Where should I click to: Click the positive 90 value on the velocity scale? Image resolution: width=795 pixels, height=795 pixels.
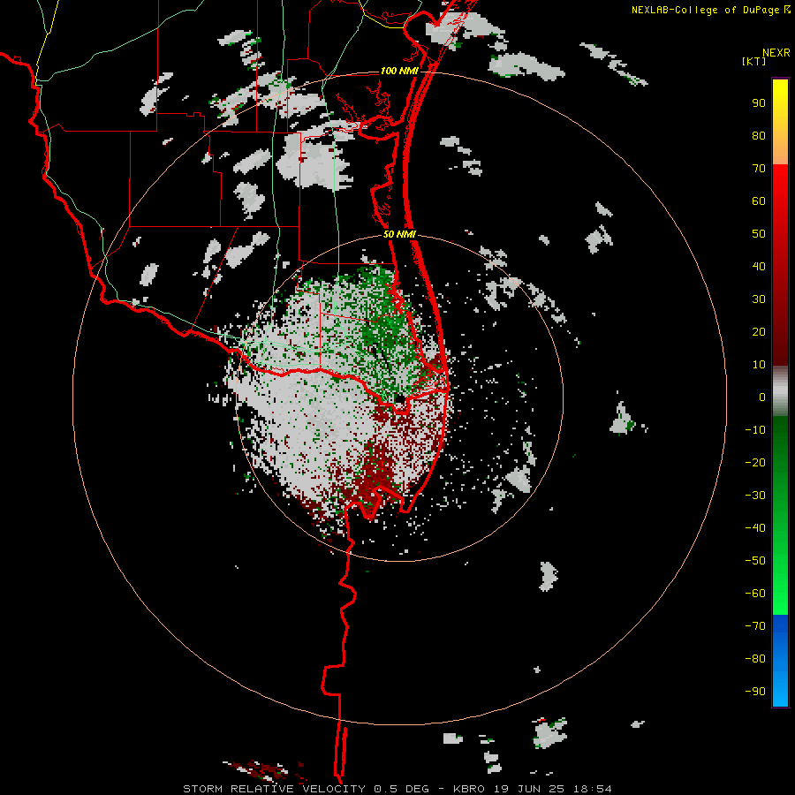point(759,103)
